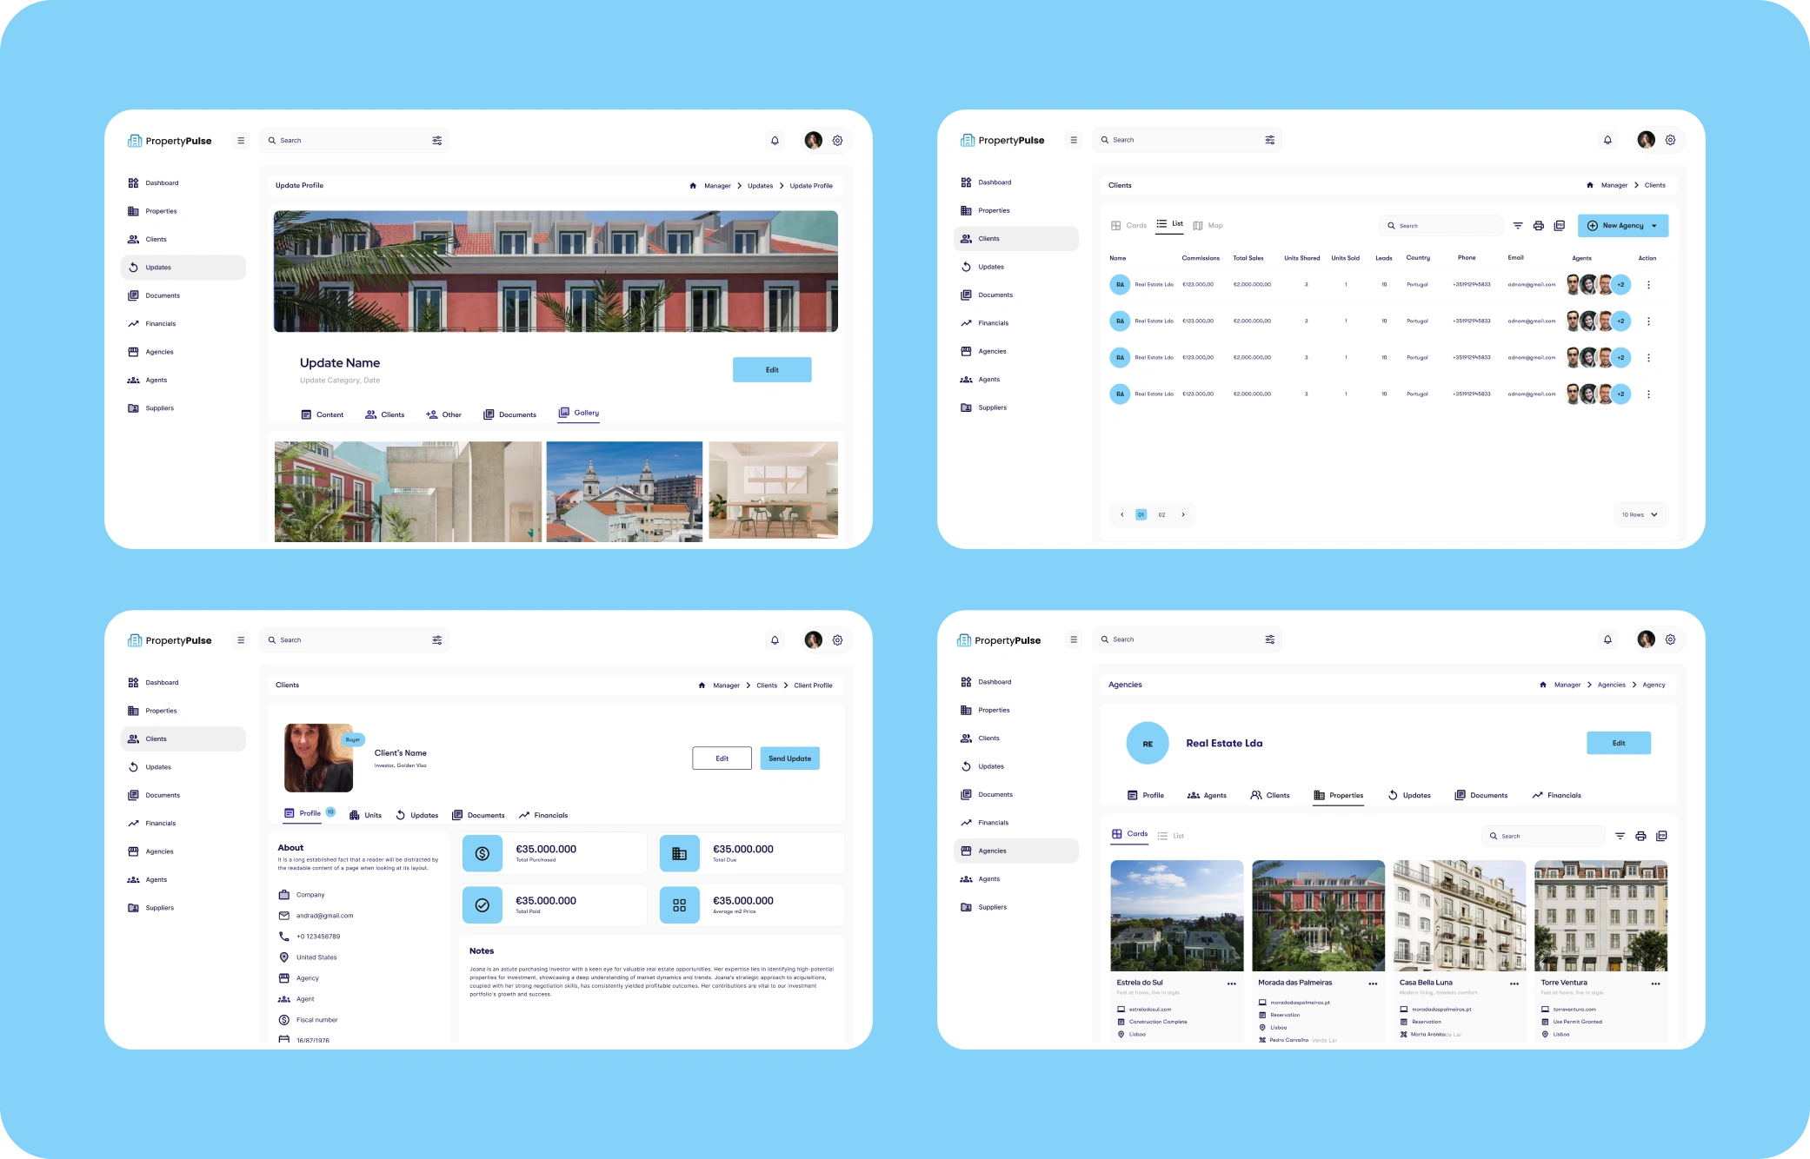Switch to Map view in Clients list window
The height and width of the screenshot is (1159, 1810).
[x=1208, y=226]
